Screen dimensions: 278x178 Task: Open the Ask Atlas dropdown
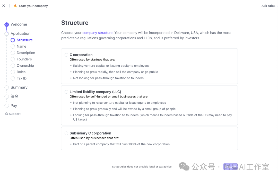pos(269,6)
